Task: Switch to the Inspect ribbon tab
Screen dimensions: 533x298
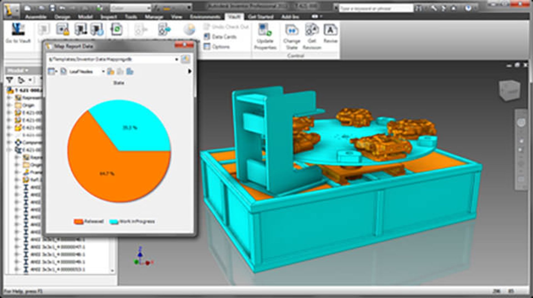Action: tap(109, 17)
